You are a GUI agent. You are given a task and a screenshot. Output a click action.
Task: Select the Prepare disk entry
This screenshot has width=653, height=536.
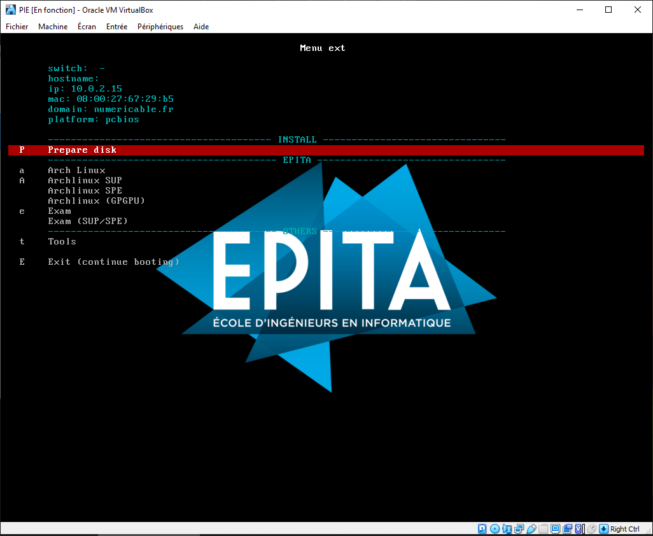(x=326, y=150)
